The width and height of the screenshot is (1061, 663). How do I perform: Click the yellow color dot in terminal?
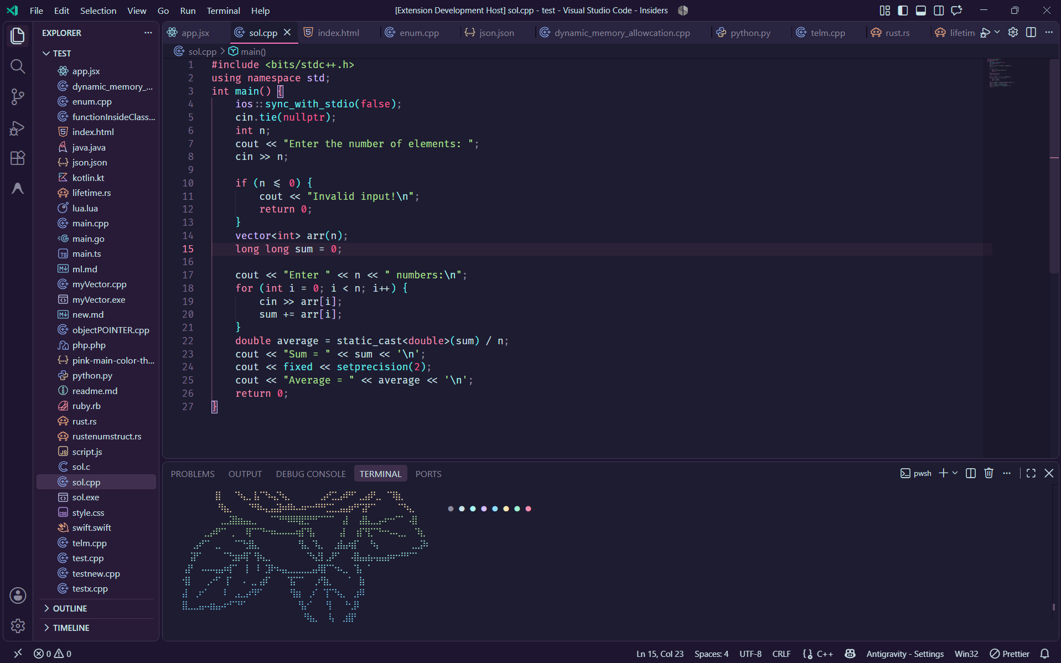(506, 509)
